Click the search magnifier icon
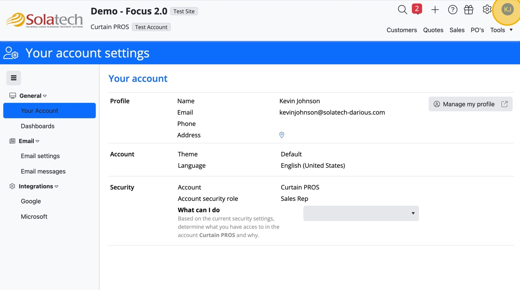Screen dimensions: 520x290 point(402,10)
